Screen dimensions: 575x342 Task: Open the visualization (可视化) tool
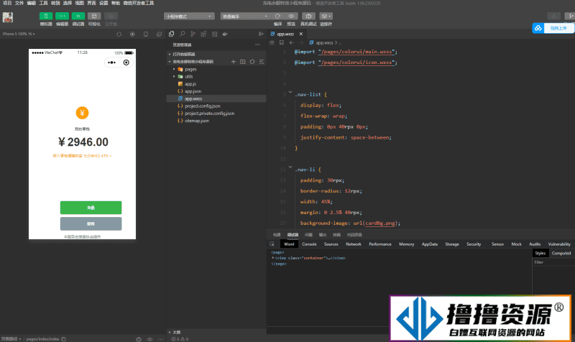tap(94, 16)
